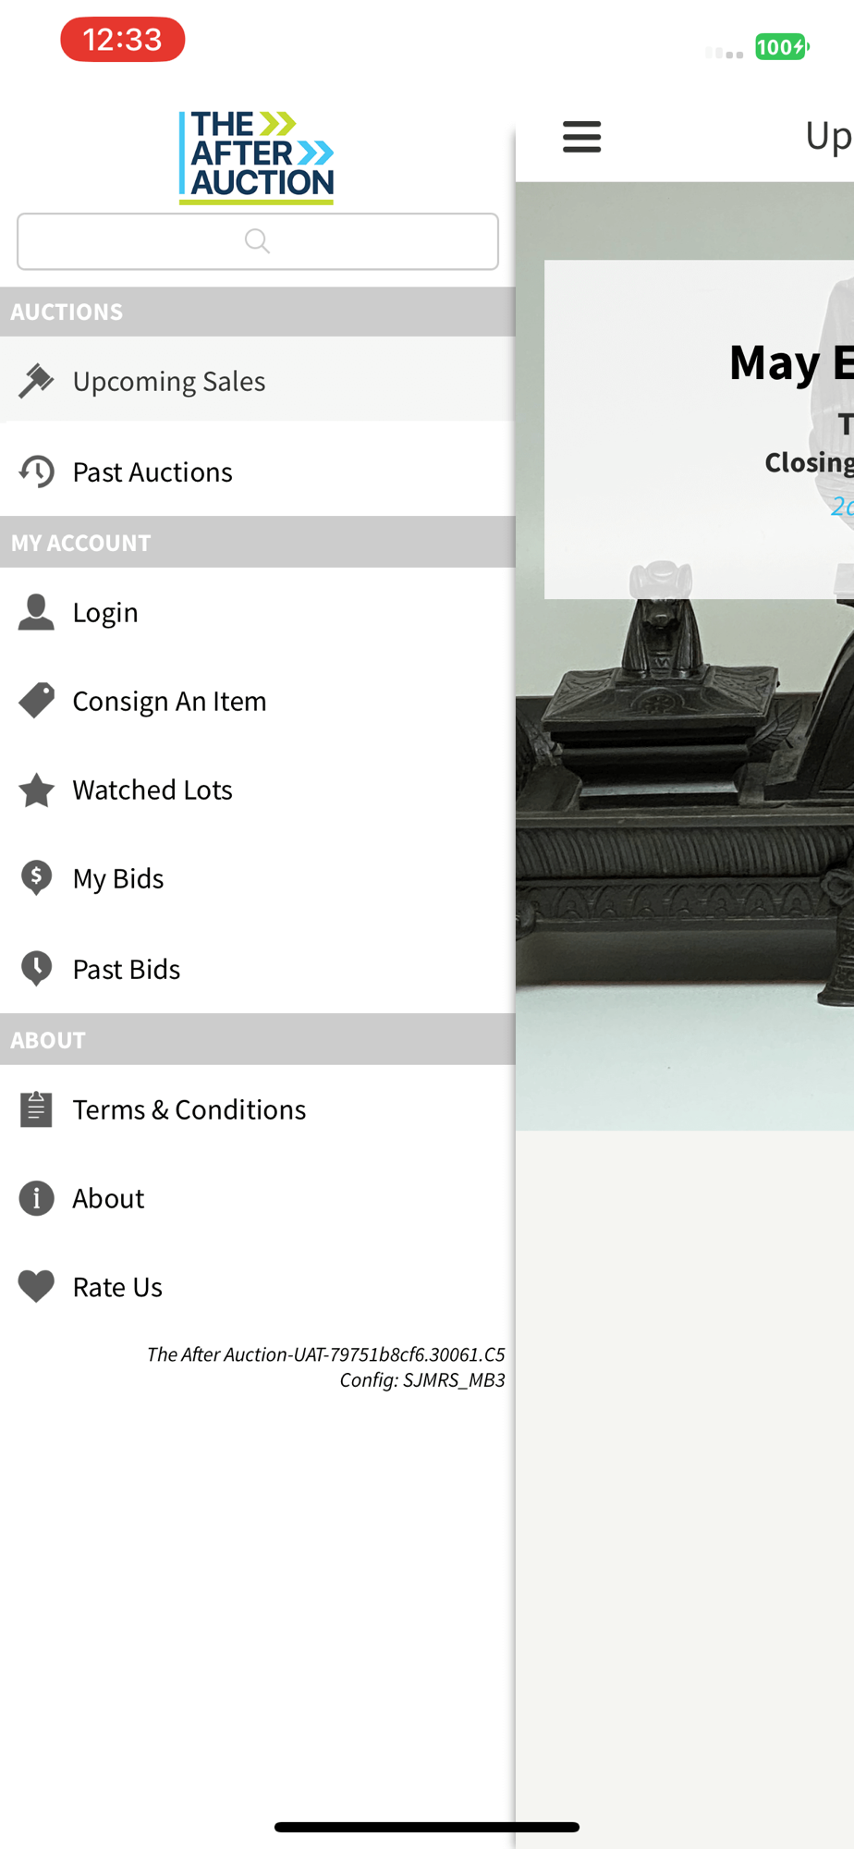
Task: Click the dollar pin icon for My Bids
Action: (36, 878)
